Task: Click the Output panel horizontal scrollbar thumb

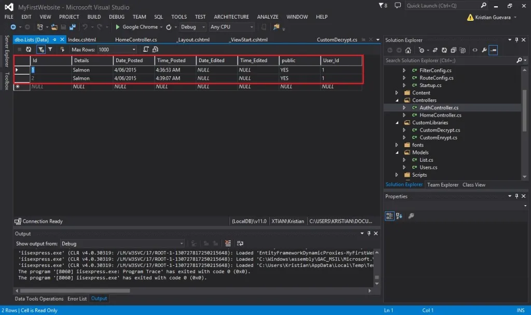Action: tap(75, 291)
